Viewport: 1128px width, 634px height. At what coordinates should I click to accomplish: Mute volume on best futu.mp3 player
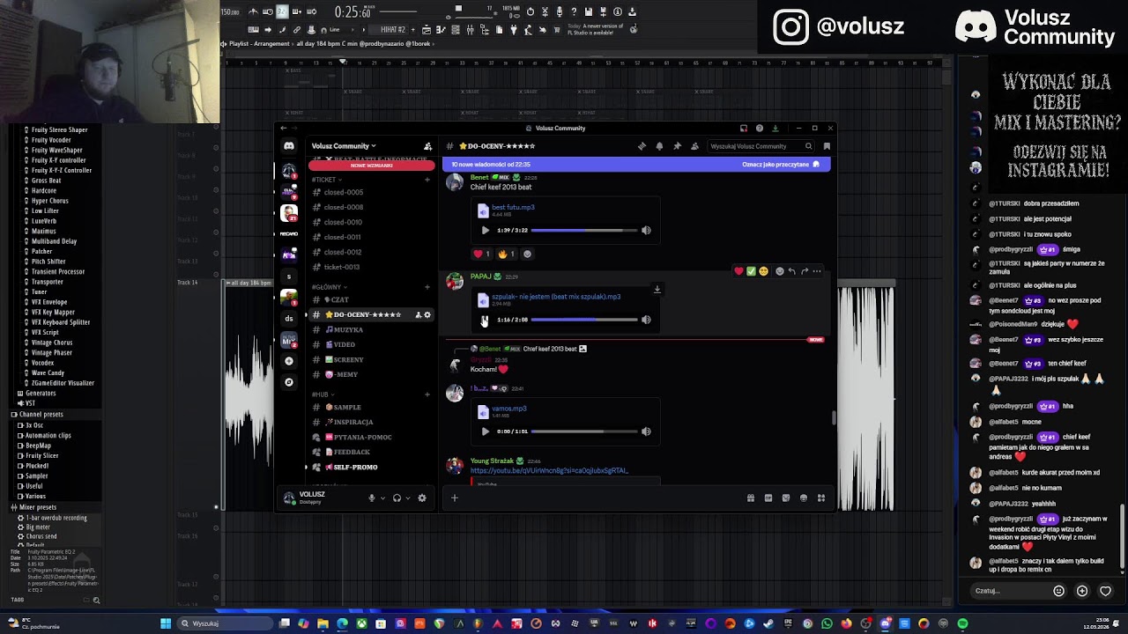point(646,231)
